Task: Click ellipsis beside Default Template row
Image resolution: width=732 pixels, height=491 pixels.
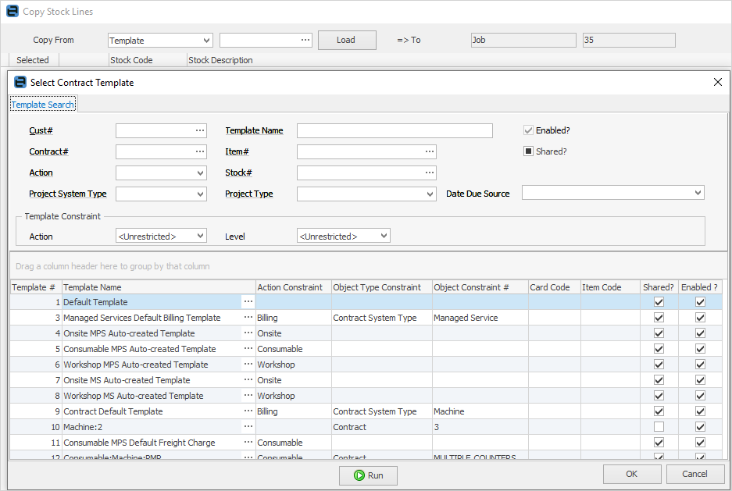Action: point(248,302)
